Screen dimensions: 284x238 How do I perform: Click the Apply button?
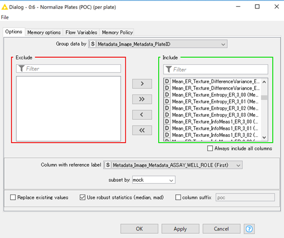pyautogui.click(x=180, y=229)
